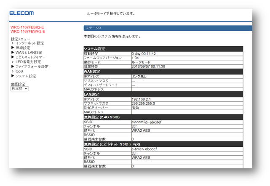Click 無線設定 (こどもネット SSID) section header
270x186 pixels.
[163, 144]
